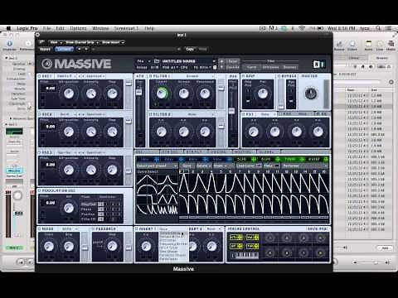Open the OSC1 wavetable dropdown
This screenshot has height=298, width=398.
click(x=66, y=76)
